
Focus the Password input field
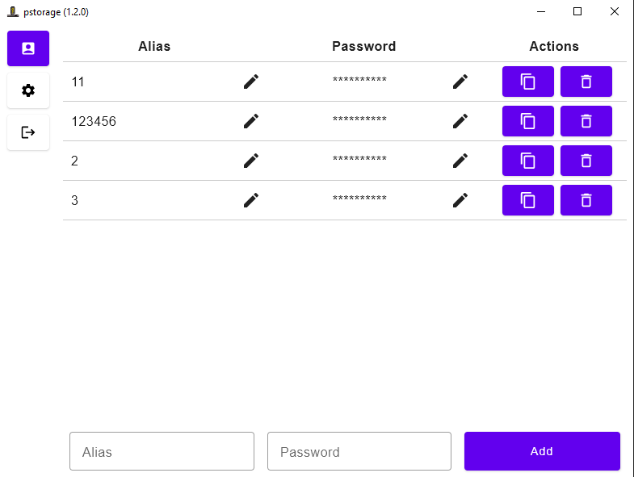point(359,451)
